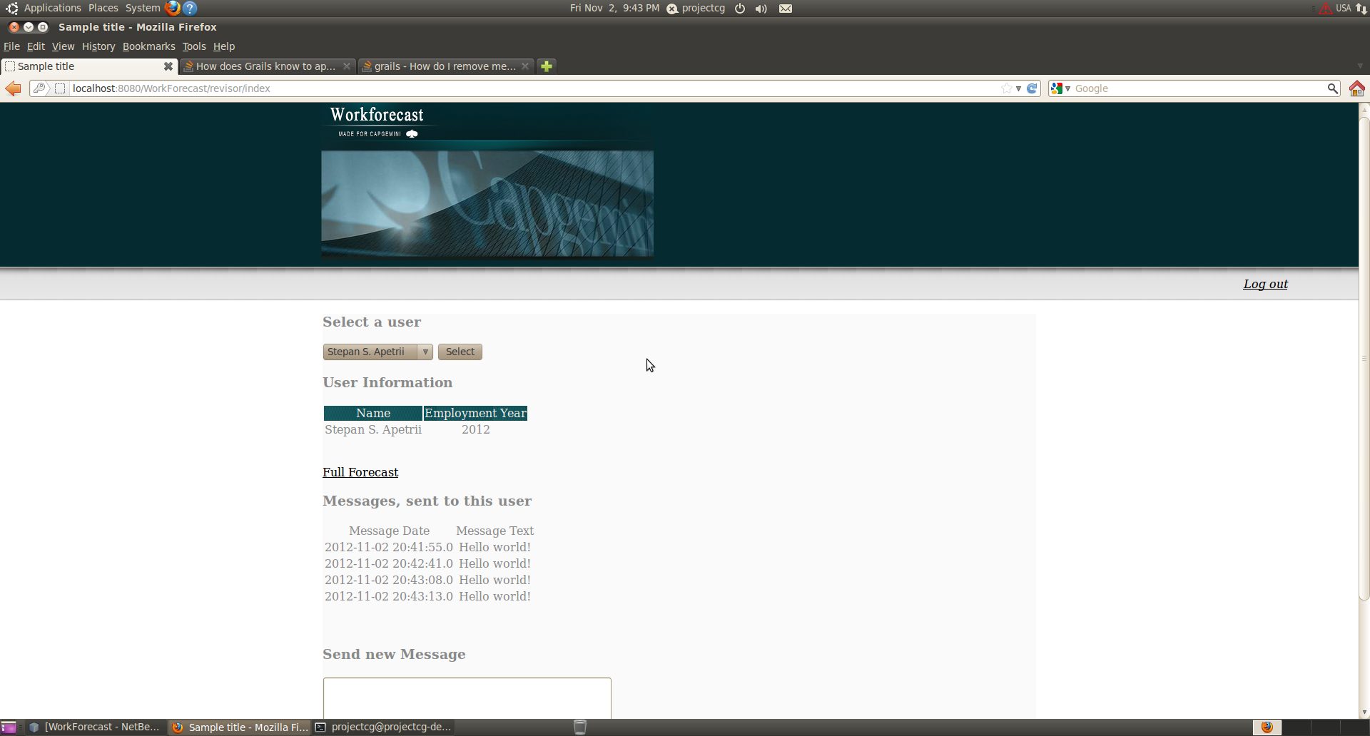1370x736 pixels.
Task: Open the user selection dropdown 'Stepan S. Apetrii'
Action: coord(377,352)
